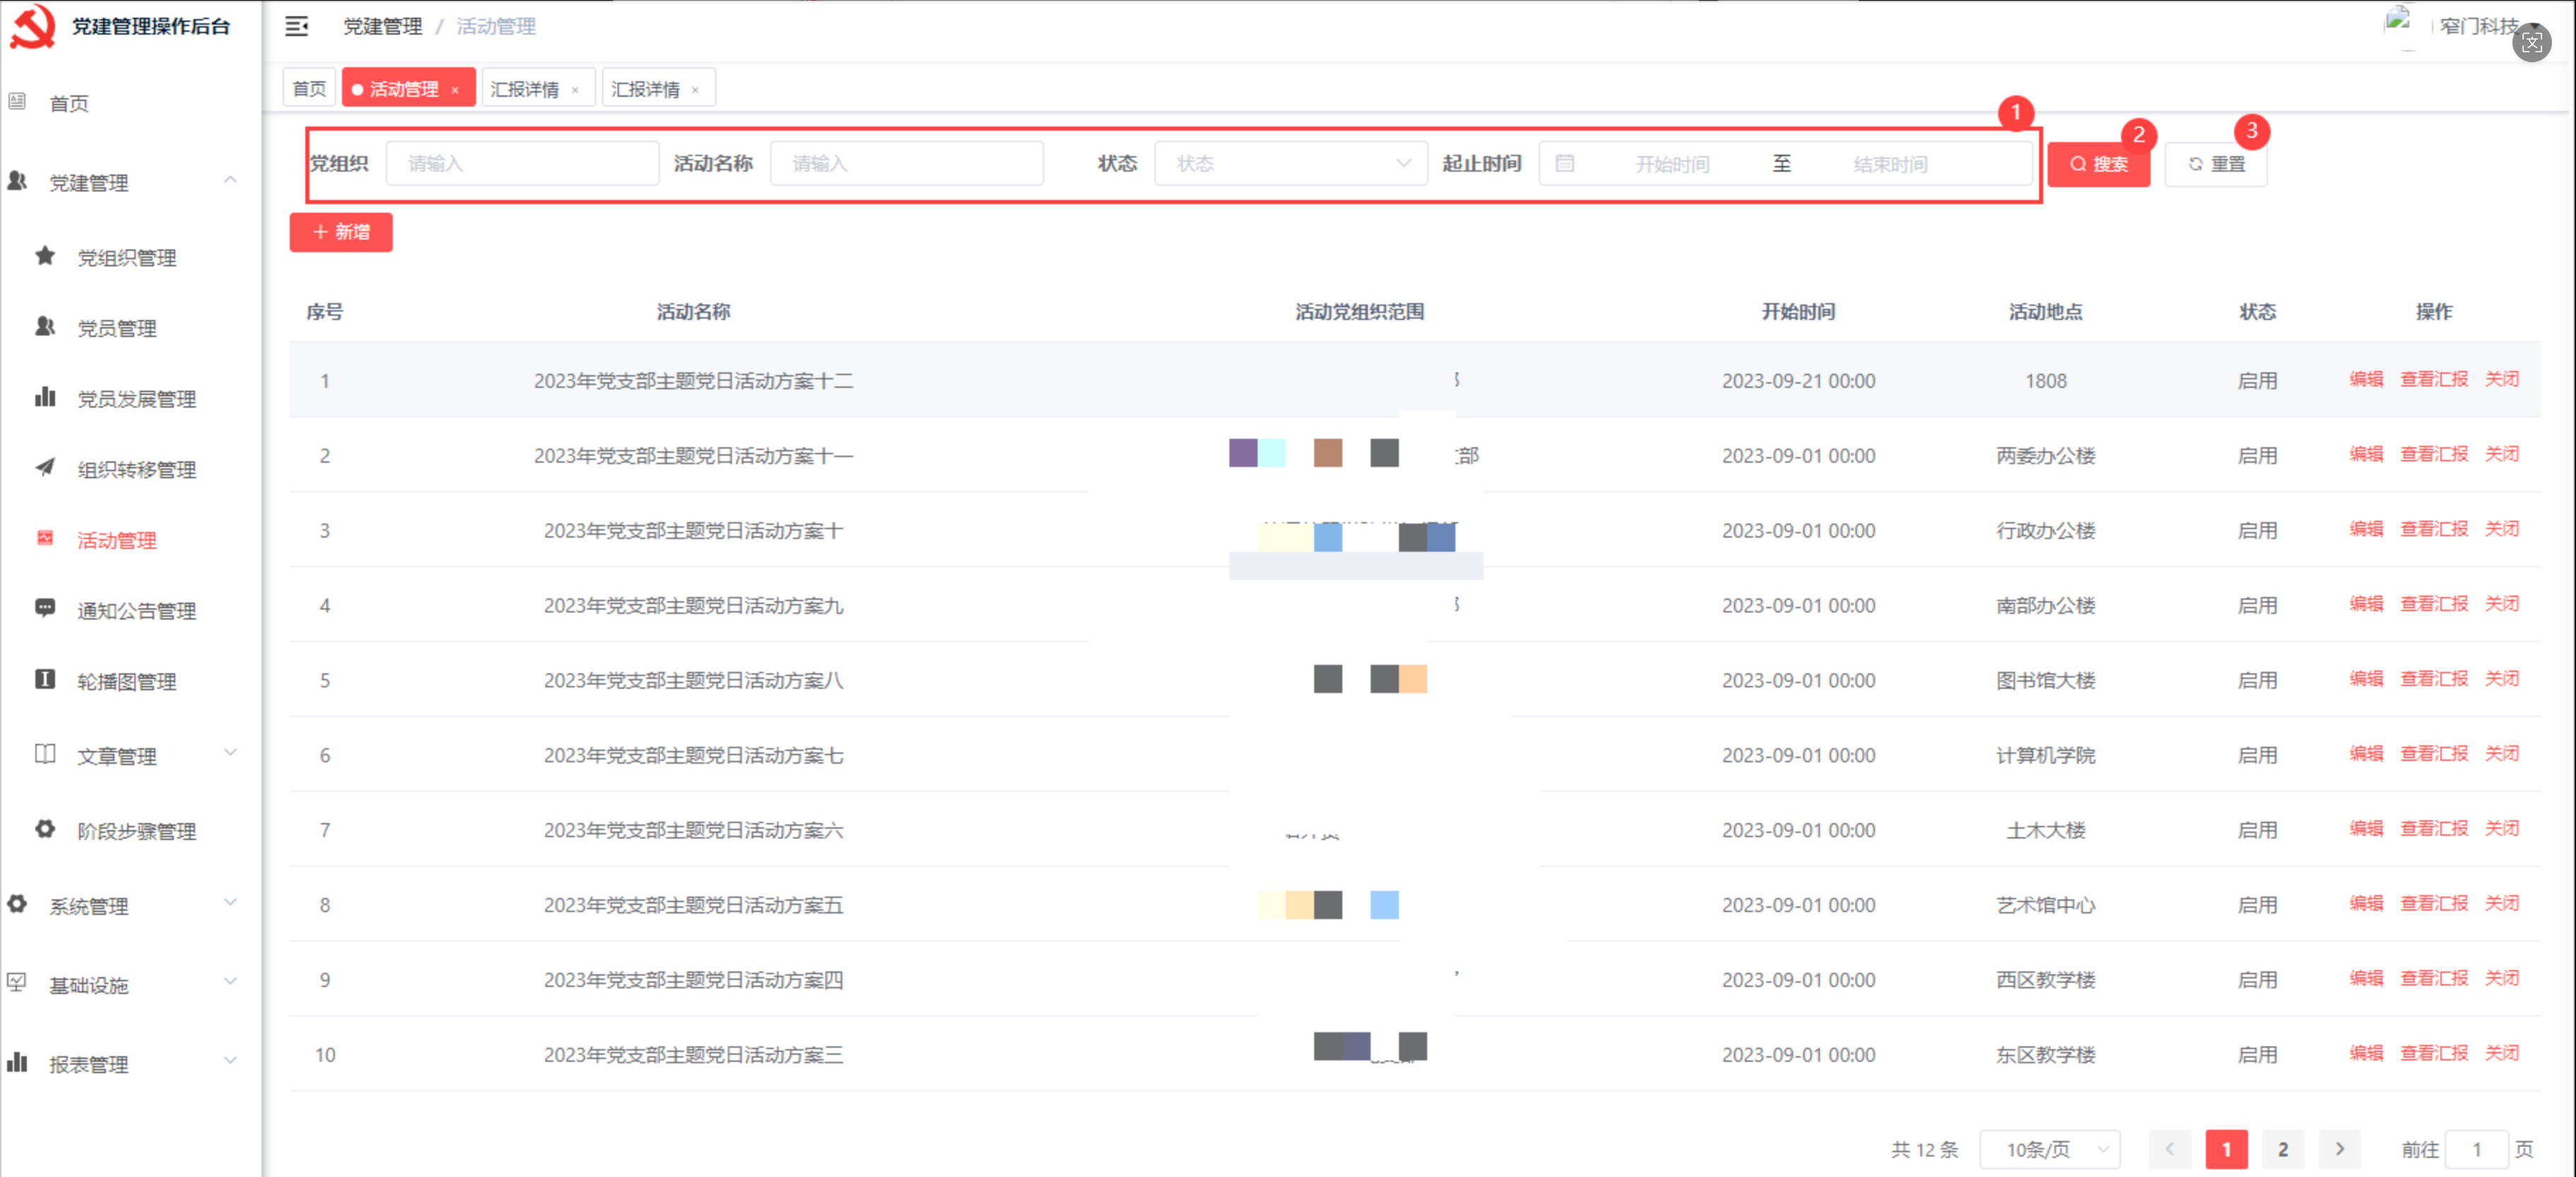Click the sidebar collapse hamburger icon
Screen dimensions: 2576x1177
click(x=296, y=27)
